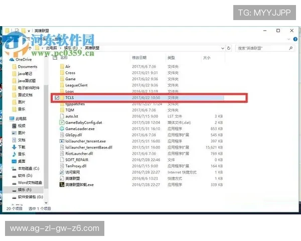Select the RiotLauncher.dll file icon
301x241 pixels.
(x=62, y=154)
